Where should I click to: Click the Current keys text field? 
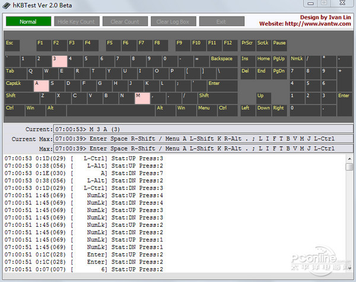coord(202,129)
